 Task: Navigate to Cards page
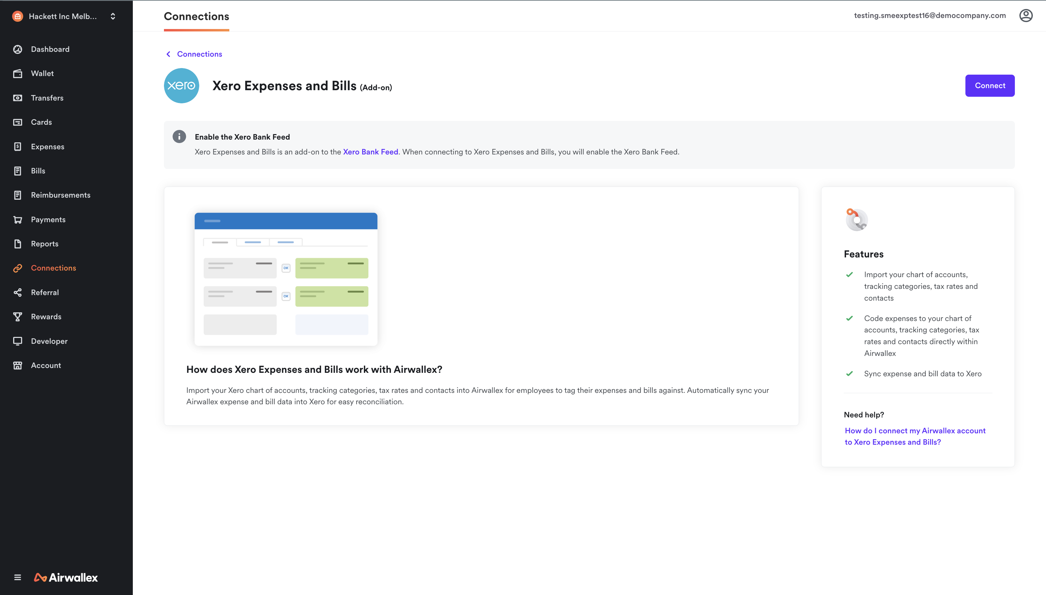(x=41, y=122)
